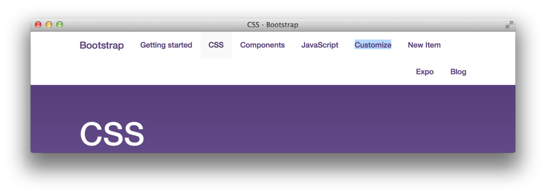
Task: Go to the Components section
Action: [262, 45]
